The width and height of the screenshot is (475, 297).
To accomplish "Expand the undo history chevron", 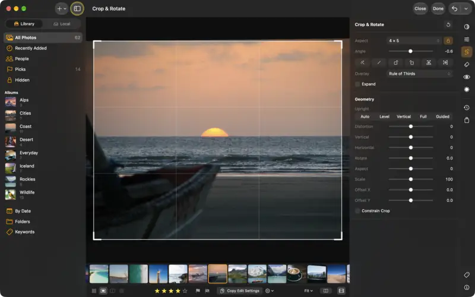I will click(x=466, y=8).
